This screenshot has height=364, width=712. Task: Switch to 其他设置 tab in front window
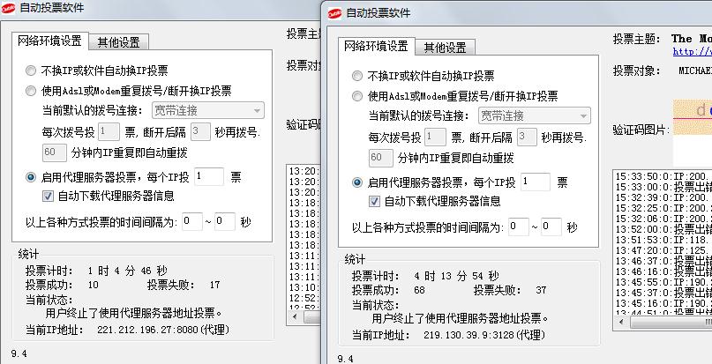coord(445,48)
